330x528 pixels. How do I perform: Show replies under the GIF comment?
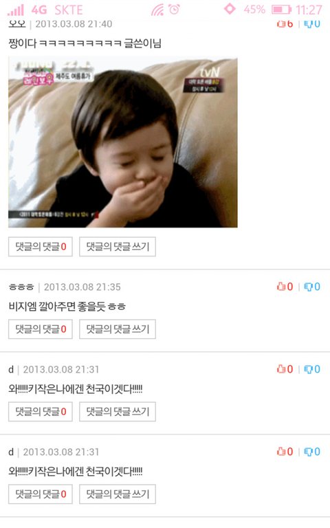[x=41, y=247]
